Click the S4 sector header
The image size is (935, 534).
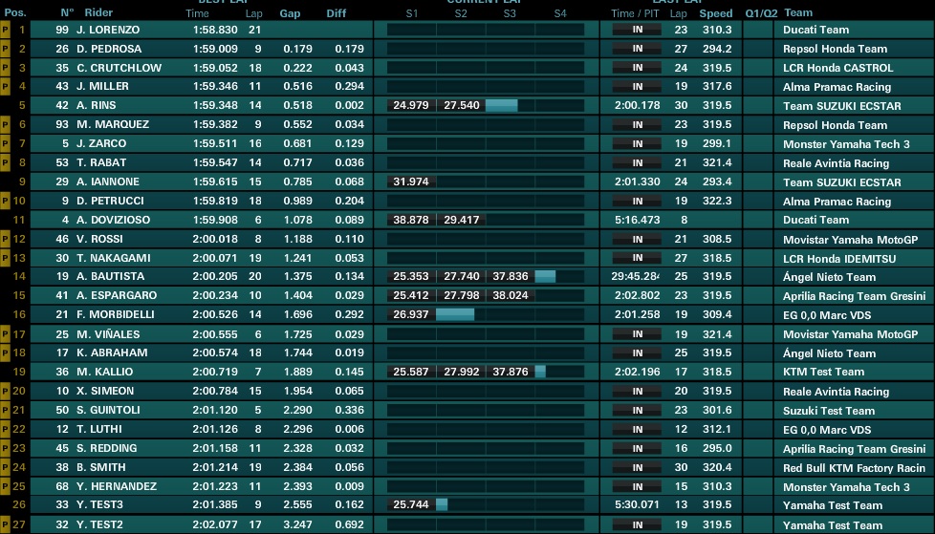click(x=560, y=13)
